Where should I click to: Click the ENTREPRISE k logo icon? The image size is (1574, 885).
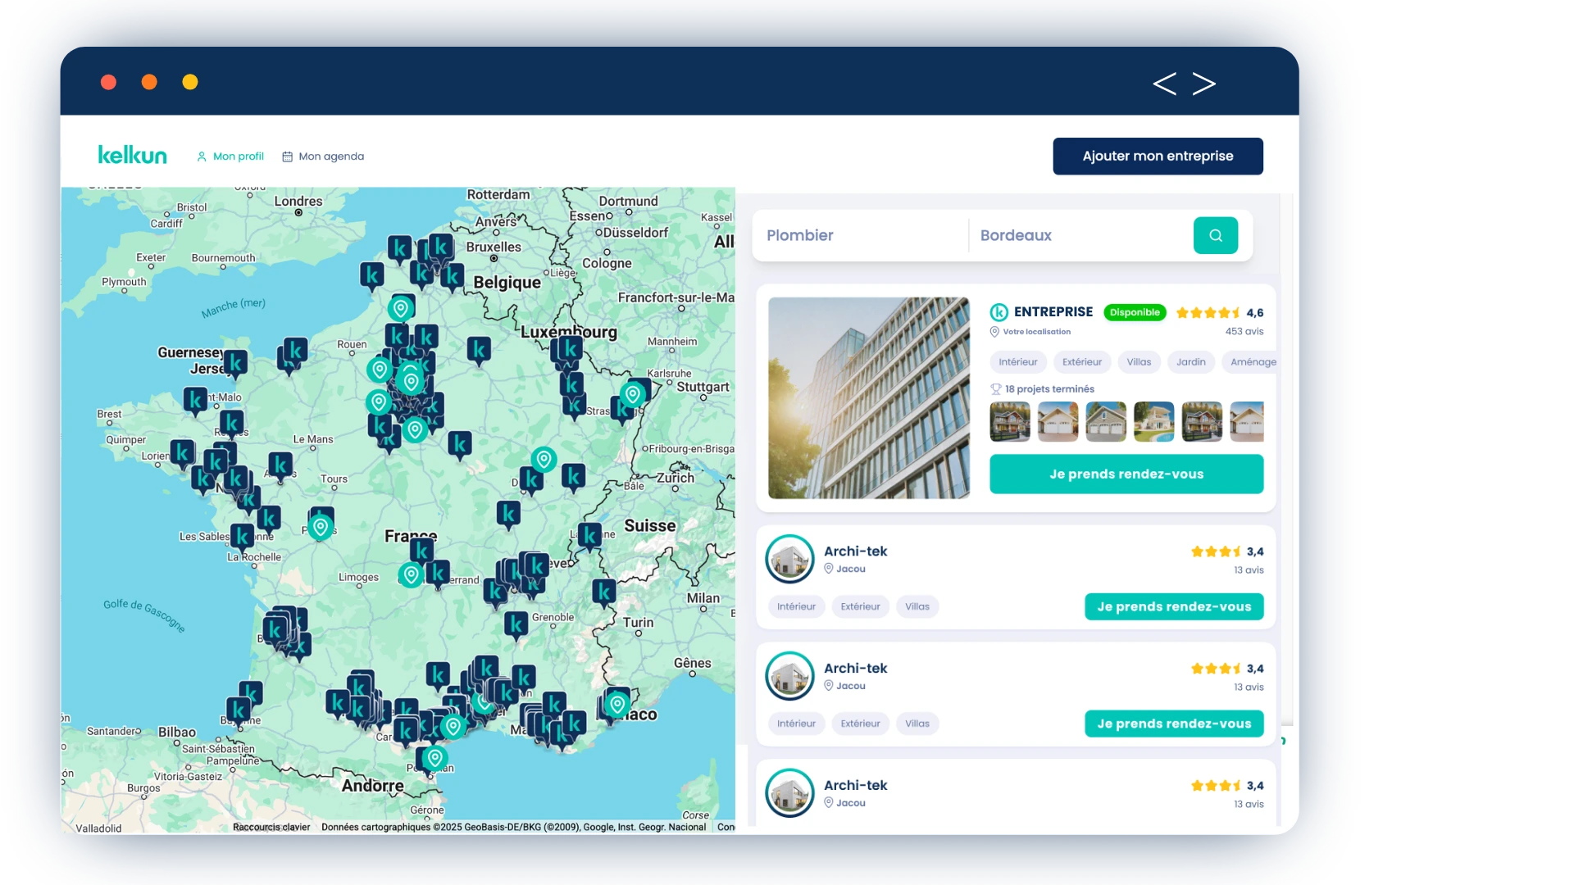(999, 312)
